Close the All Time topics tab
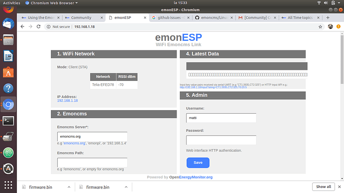Viewport: 344px width, 193px height. click(x=318, y=17)
